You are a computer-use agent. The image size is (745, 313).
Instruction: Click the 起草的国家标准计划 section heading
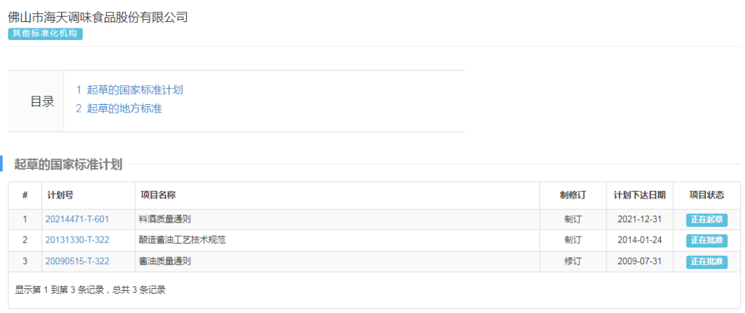click(68, 164)
